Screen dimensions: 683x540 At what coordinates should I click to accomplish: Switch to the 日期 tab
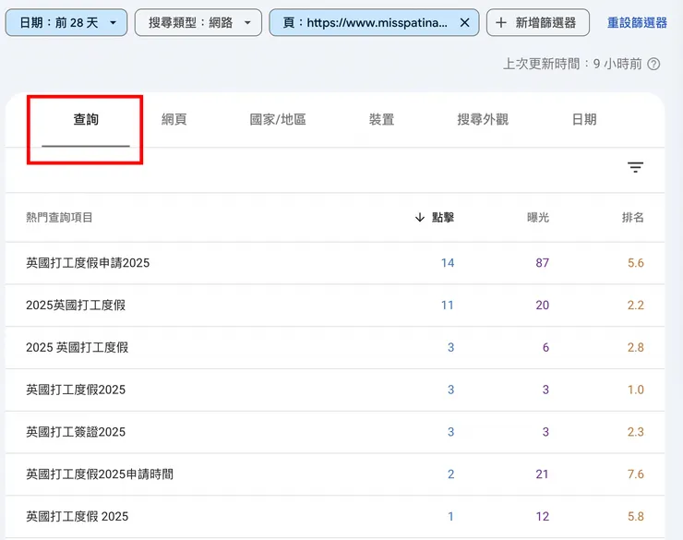[584, 120]
